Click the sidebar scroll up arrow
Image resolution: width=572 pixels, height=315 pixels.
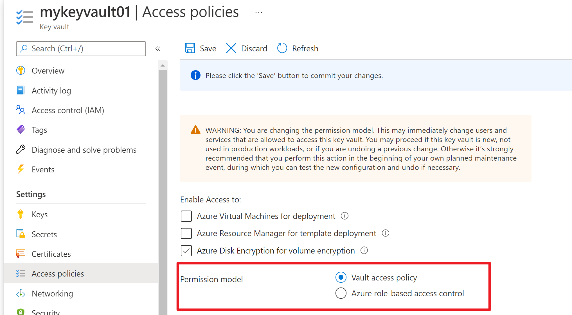point(163,65)
